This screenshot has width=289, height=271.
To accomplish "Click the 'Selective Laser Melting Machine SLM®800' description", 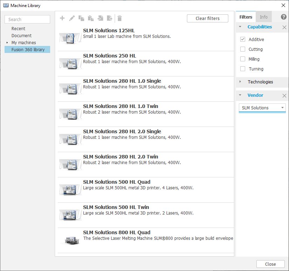I will click(x=158, y=238).
